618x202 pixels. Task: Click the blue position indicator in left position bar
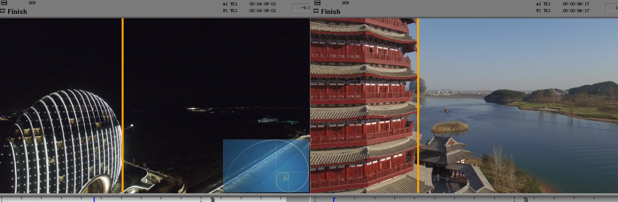pyautogui.click(x=94, y=199)
